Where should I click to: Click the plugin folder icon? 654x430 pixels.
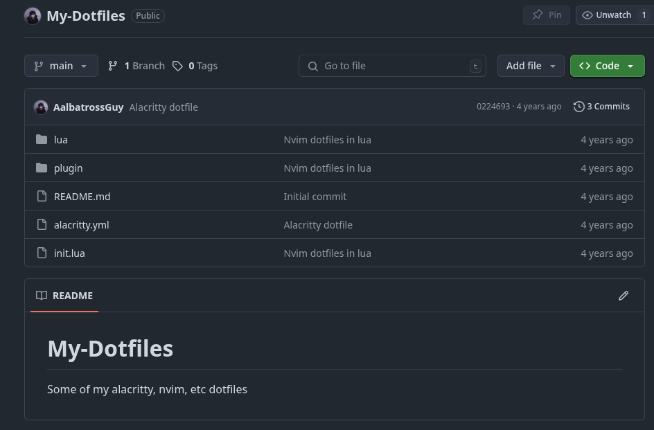42,168
